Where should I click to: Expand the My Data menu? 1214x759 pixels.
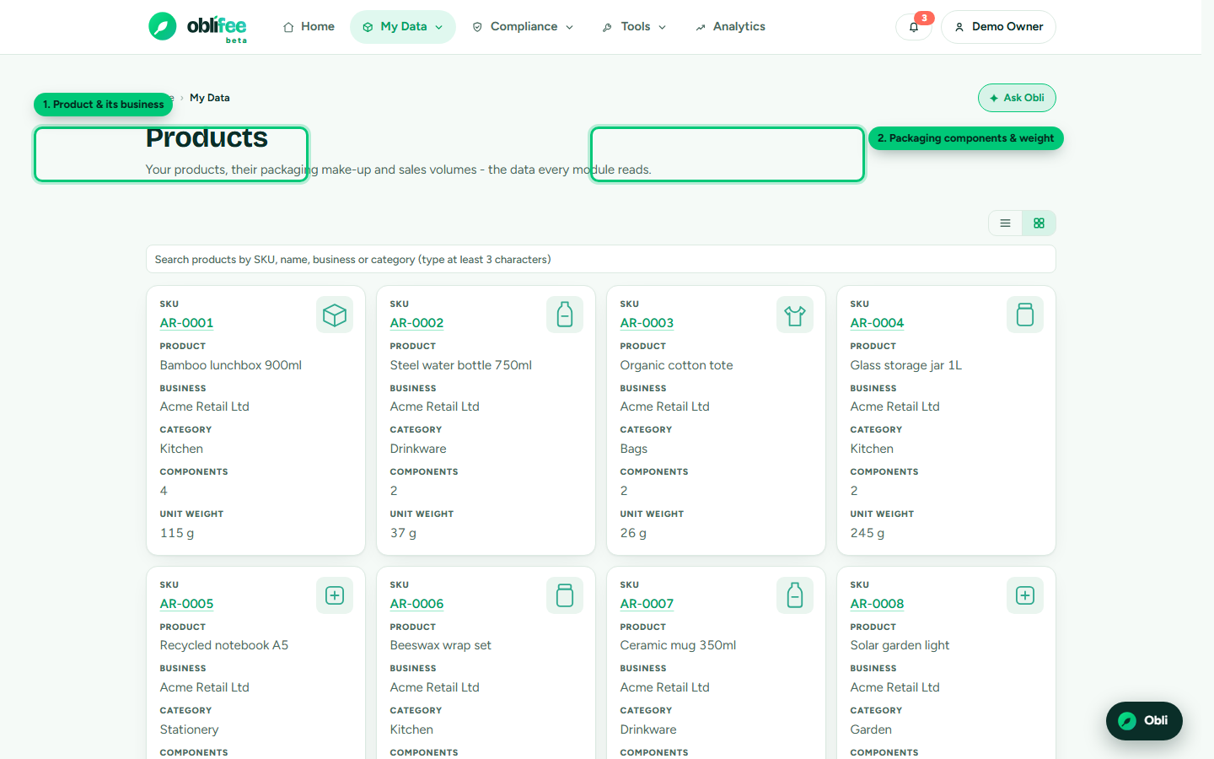403,27
